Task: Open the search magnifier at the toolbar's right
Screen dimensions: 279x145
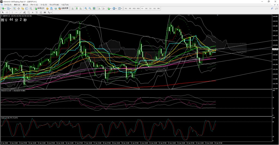Action: [272, 8]
